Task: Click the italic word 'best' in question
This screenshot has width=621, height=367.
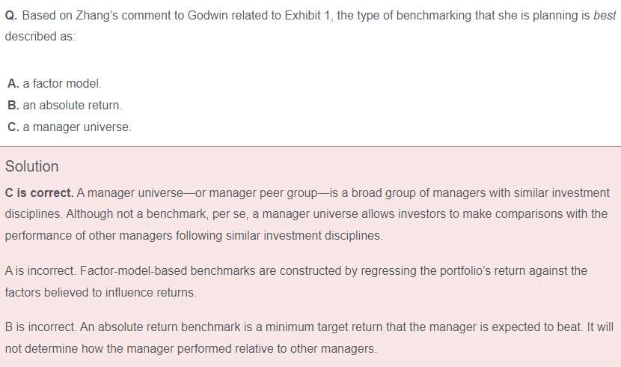Action: point(604,16)
